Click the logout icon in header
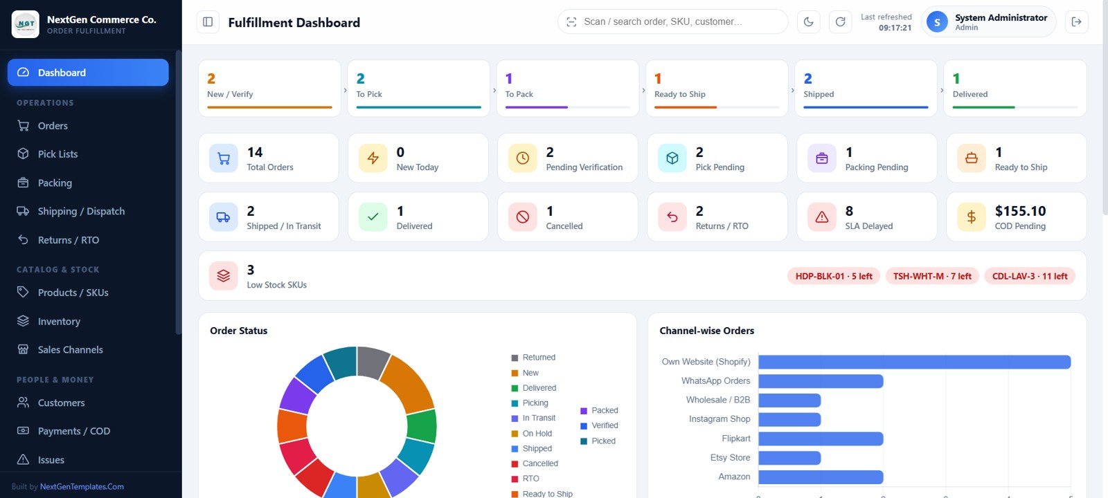Viewport: 1108px width, 498px height. (x=1076, y=22)
